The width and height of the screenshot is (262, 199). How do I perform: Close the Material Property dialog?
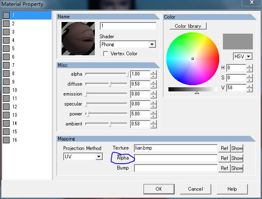point(252,2)
